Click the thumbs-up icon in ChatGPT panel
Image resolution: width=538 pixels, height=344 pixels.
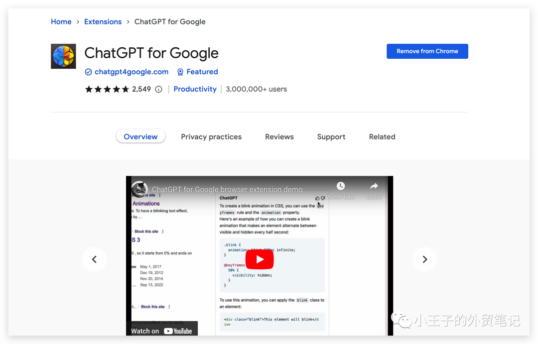pos(317,198)
